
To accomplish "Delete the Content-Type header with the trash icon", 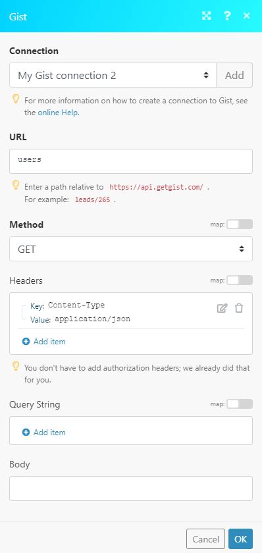I will [239, 308].
